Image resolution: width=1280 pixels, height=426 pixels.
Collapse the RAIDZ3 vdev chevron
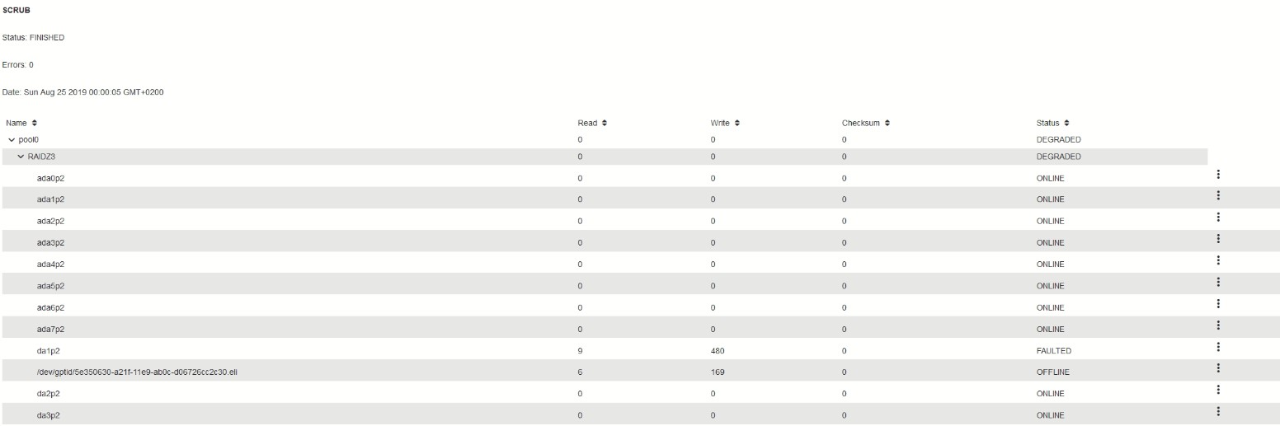coord(21,157)
